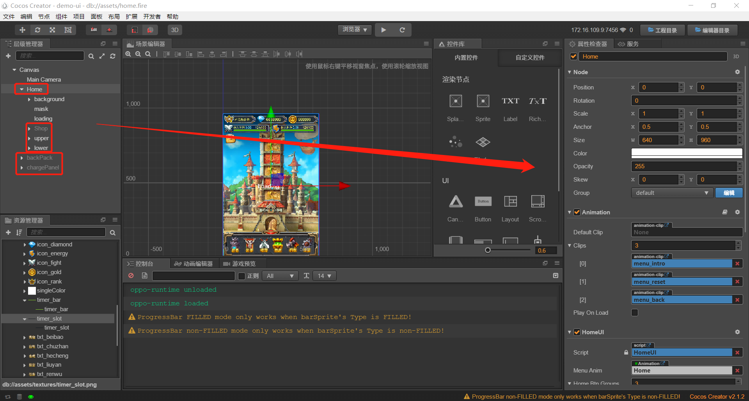Zoom out the scene editor
The height and width of the screenshot is (401, 749).
point(138,54)
